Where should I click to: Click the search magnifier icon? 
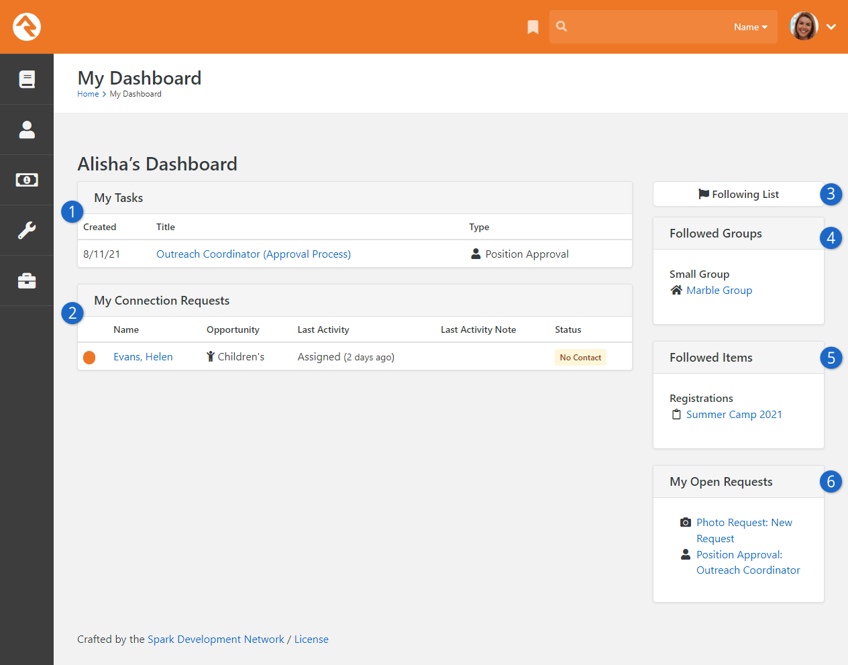point(562,26)
